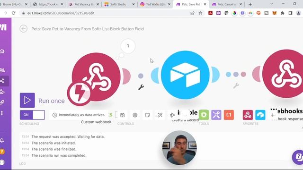
Task: Switch to Home | No-Code browser tab
Action: pos(13,4)
